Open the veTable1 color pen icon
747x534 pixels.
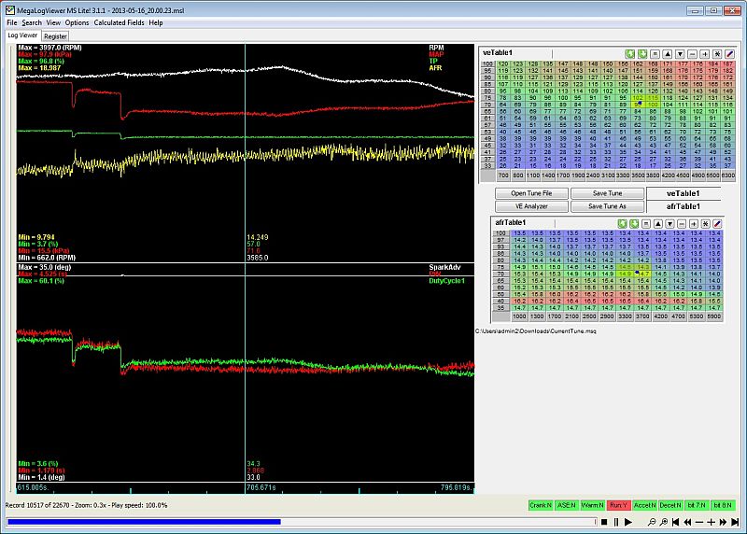click(x=729, y=54)
